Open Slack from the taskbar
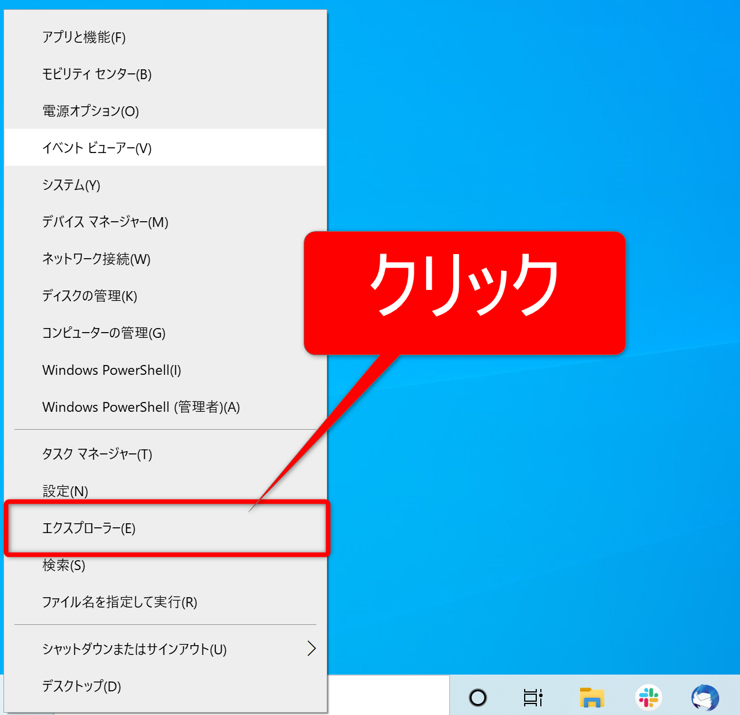Image resolution: width=740 pixels, height=715 pixels. point(648,698)
